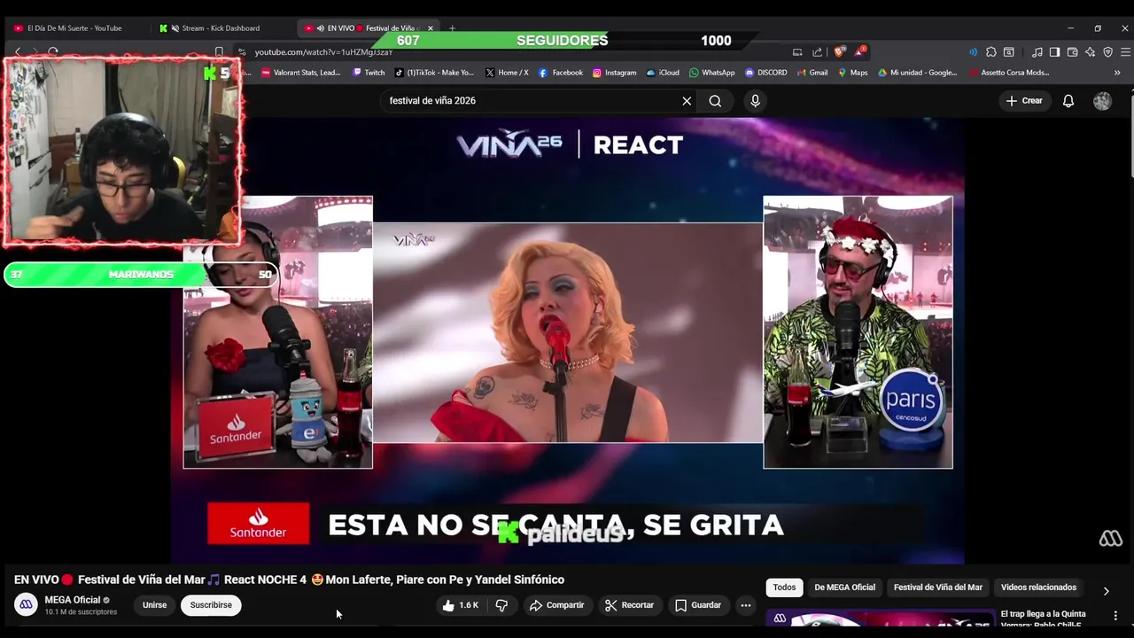The width and height of the screenshot is (1134, 638).
Task: Open the WhatsApp bookmark
Action: click(711, 73)
